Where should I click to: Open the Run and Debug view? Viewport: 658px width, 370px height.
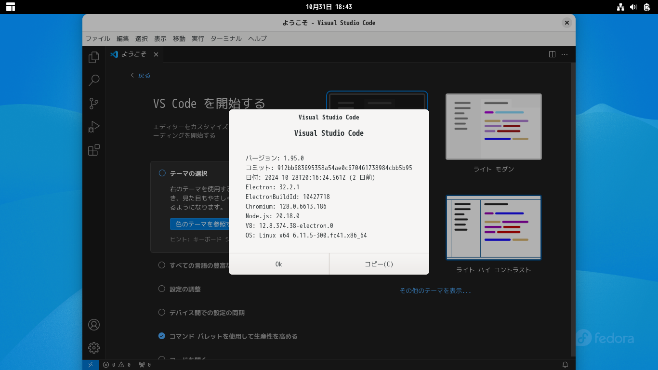tap(94, 127)
